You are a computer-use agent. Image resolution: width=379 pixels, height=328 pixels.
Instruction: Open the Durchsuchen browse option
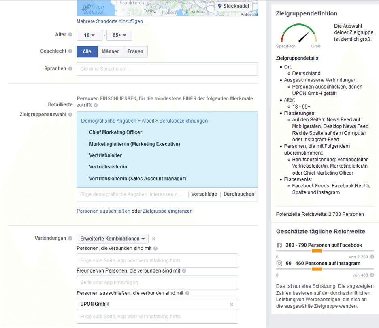tap(239, 194)
